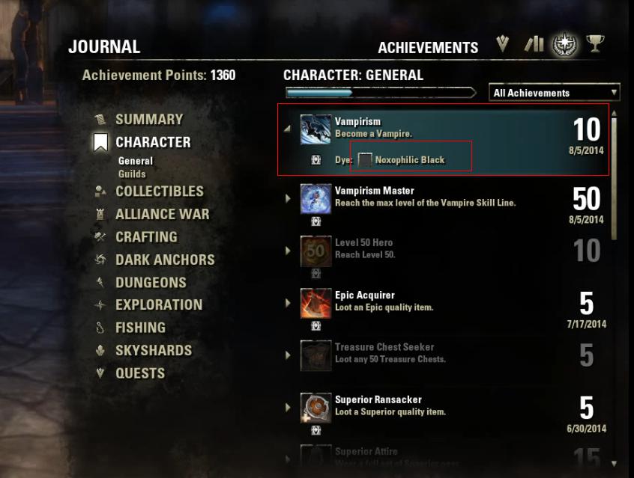The width and height of the screenshot is (634, 478).
Task: Click the Superior Ransacker shield icon
Action: pos(316,408)
